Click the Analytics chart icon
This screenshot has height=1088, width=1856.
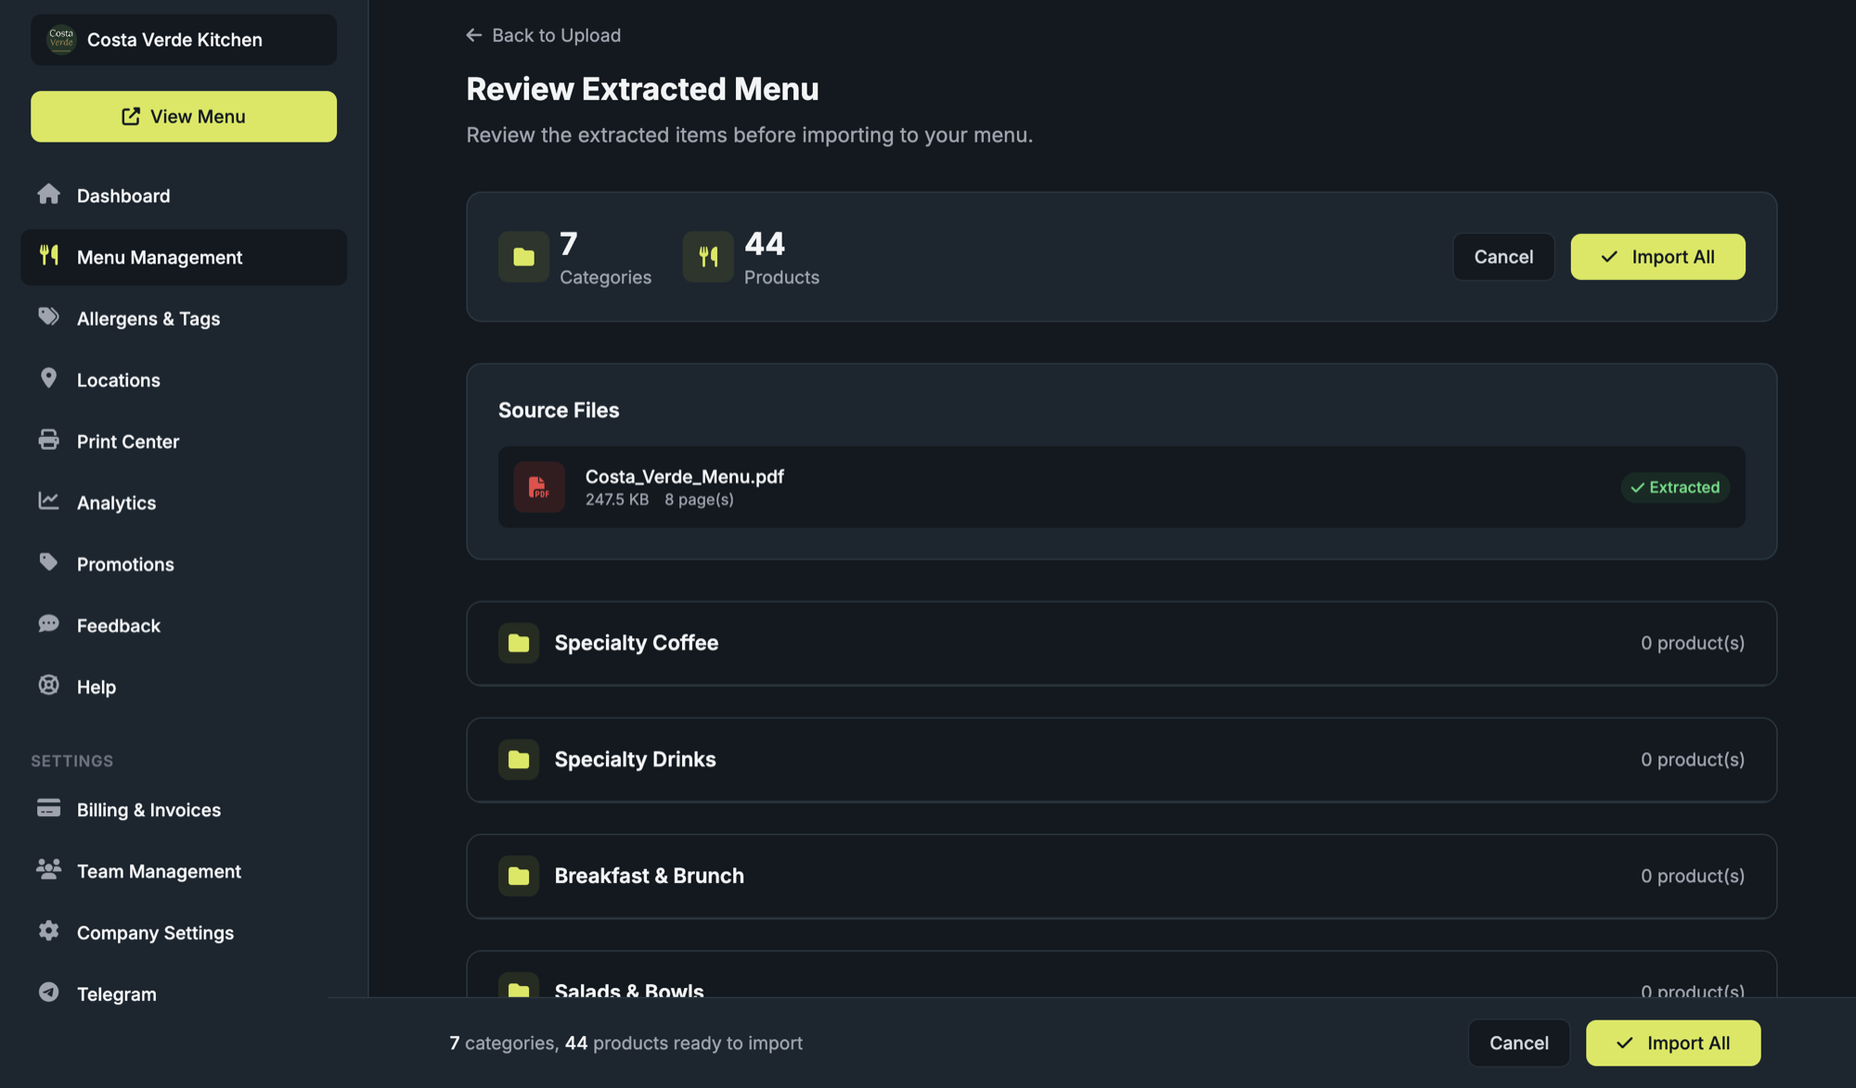point(48,501)
